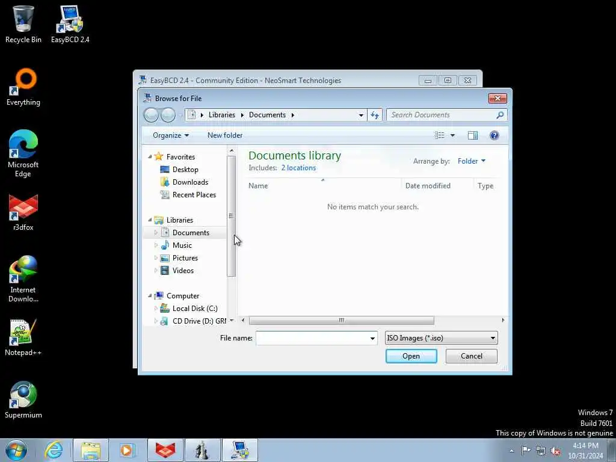616x462 pixels.
Task: Collapse the Favorites tree group
Action: 150,156
